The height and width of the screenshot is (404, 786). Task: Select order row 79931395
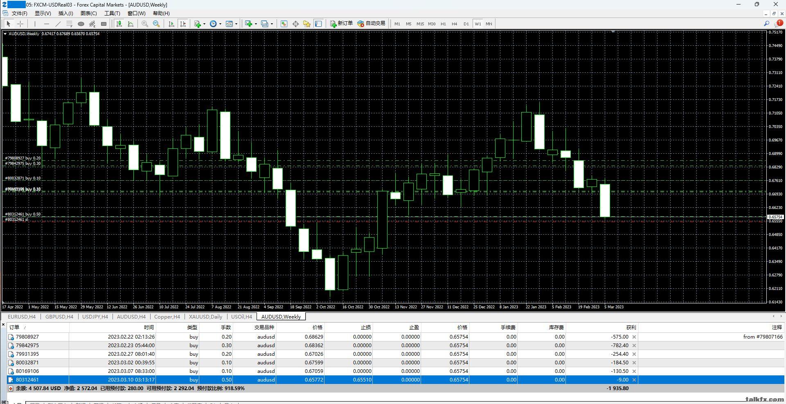click(396, 354)
